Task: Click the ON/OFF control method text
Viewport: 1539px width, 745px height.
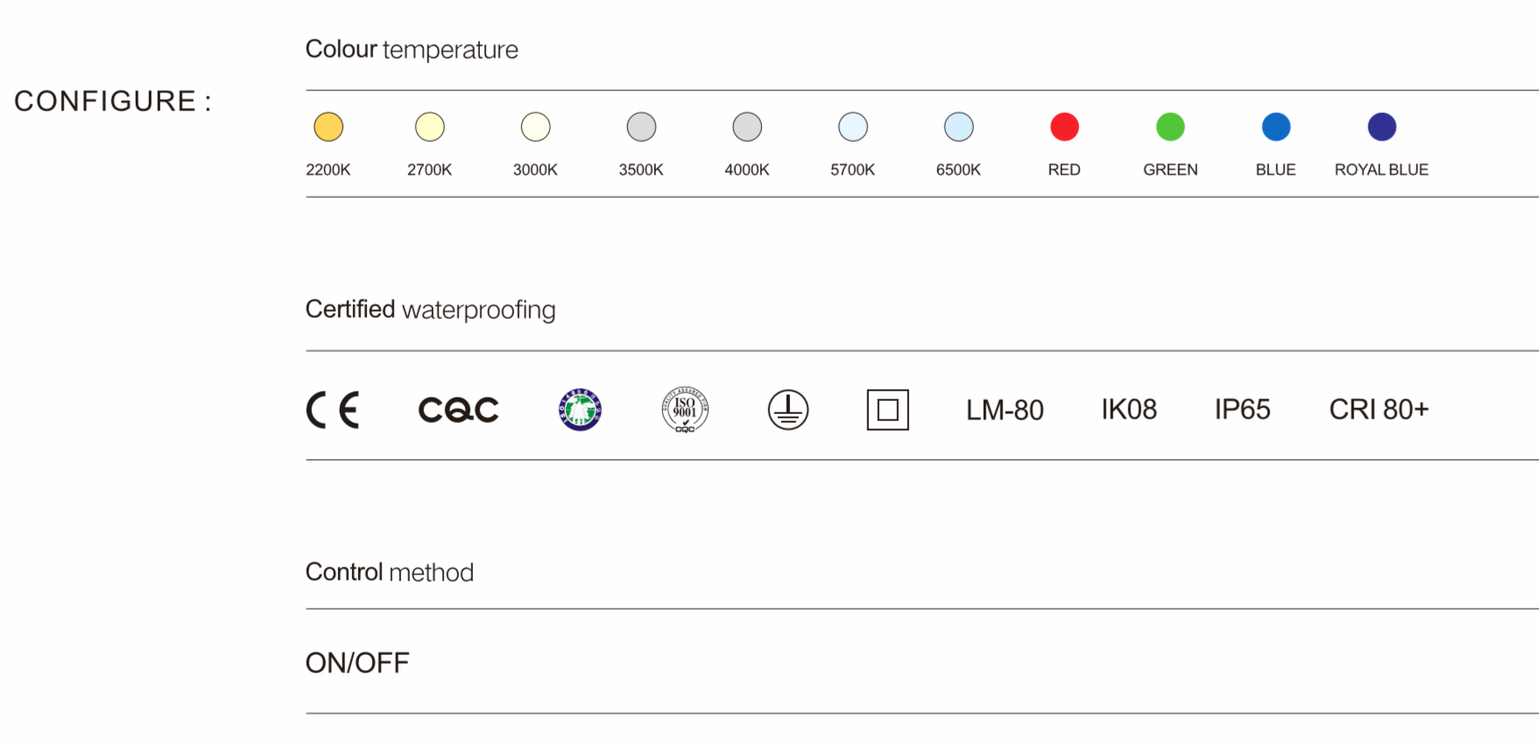Action: click(357, 663)
